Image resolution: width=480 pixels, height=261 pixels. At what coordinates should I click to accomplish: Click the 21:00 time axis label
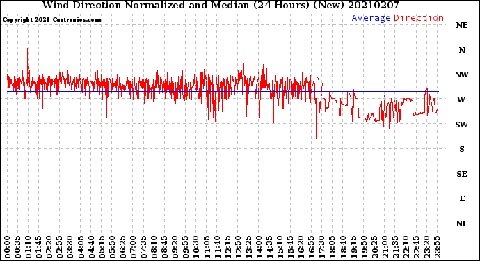[x=385, y=247]
